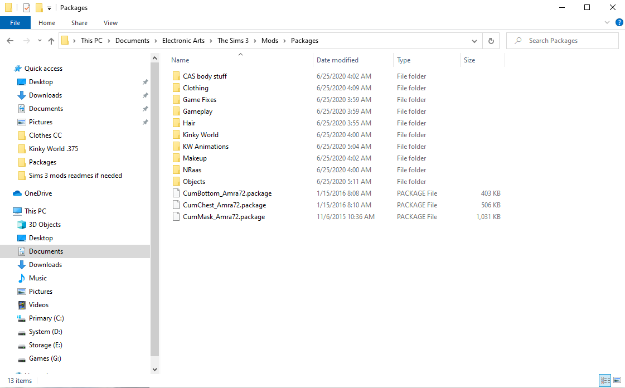Select Quick access in navigation pane
625x388 pixels.
[x=43, y=69]
